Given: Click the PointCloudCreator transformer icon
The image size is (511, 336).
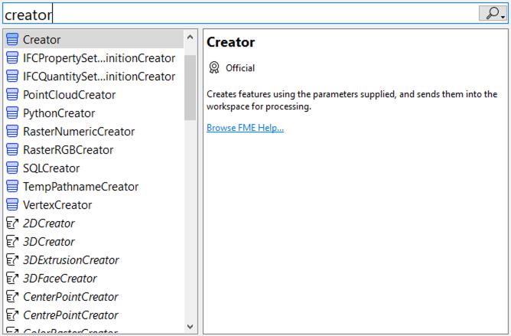Looking at the screenshot, I should [x=12, y=95].
